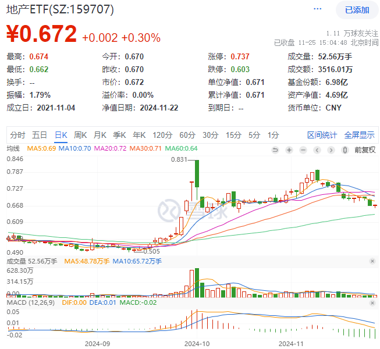Image resolution: width=380 pixels, height=349 pixels.
Task: Open the 五日 five-day chart tab
Action: pyautogui.click(x=39, y=135)
